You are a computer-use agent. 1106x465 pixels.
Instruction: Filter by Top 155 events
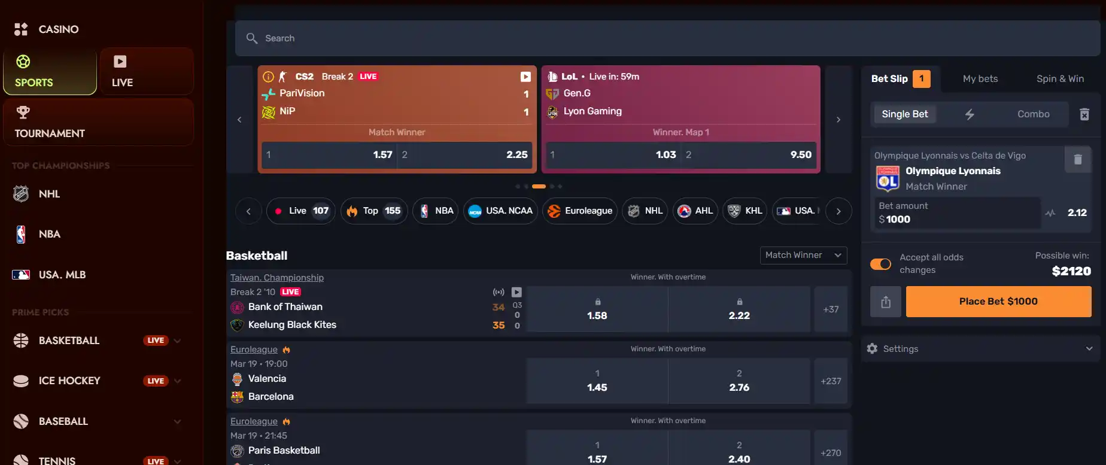coord(374,211)
